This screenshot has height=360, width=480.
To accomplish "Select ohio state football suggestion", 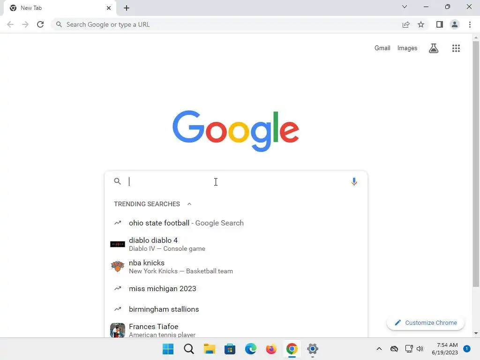I will click(236, 223).
